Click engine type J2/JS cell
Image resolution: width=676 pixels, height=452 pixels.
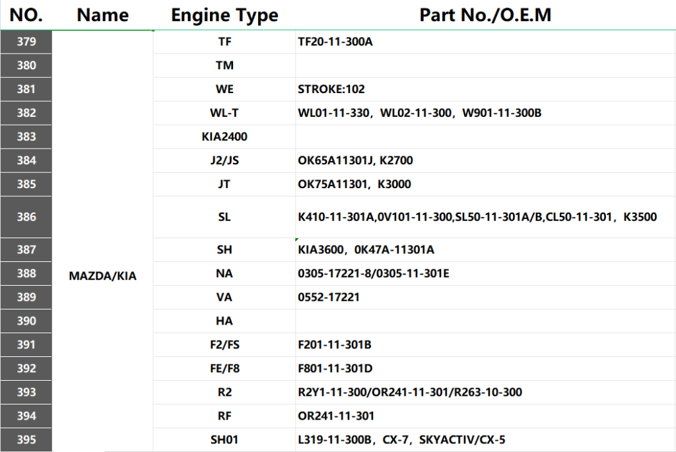click(224, 160)
